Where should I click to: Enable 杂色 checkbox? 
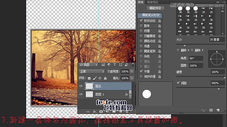point(141,56)
